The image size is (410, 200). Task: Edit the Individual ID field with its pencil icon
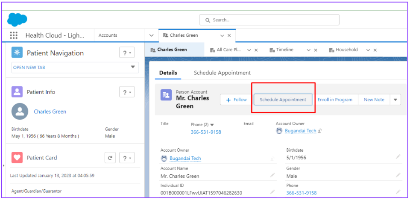[272, 192]
